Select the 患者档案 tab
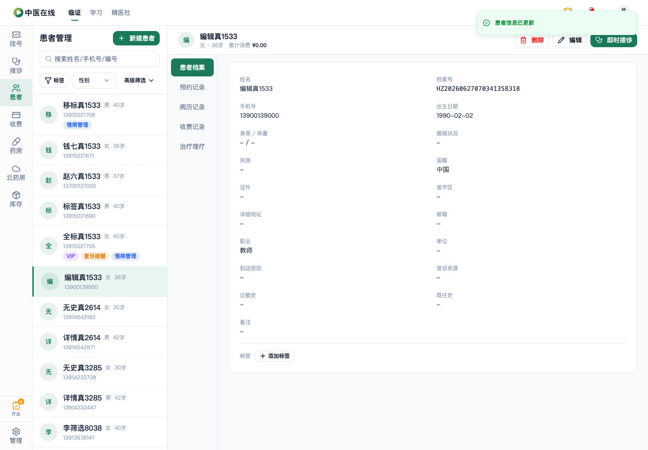Viewport: 648px width, 450px height. pyautogui.click(x=192, y=67)
